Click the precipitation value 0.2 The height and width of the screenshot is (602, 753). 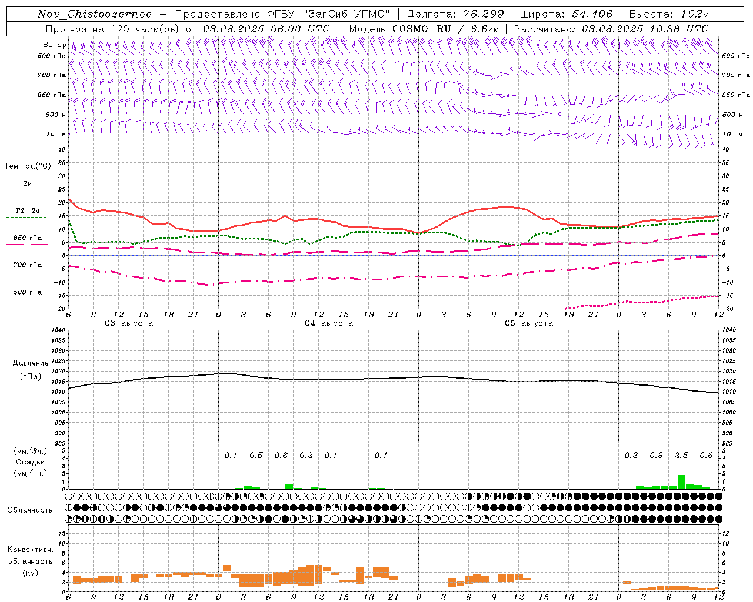pos(306,456)
